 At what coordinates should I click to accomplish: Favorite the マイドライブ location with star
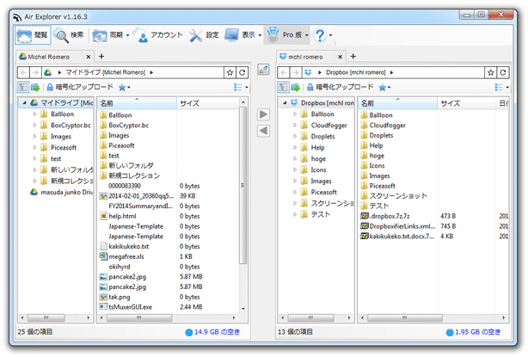tap(230, 72)
